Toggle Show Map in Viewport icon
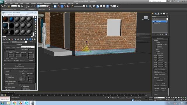 coord(27,39)
